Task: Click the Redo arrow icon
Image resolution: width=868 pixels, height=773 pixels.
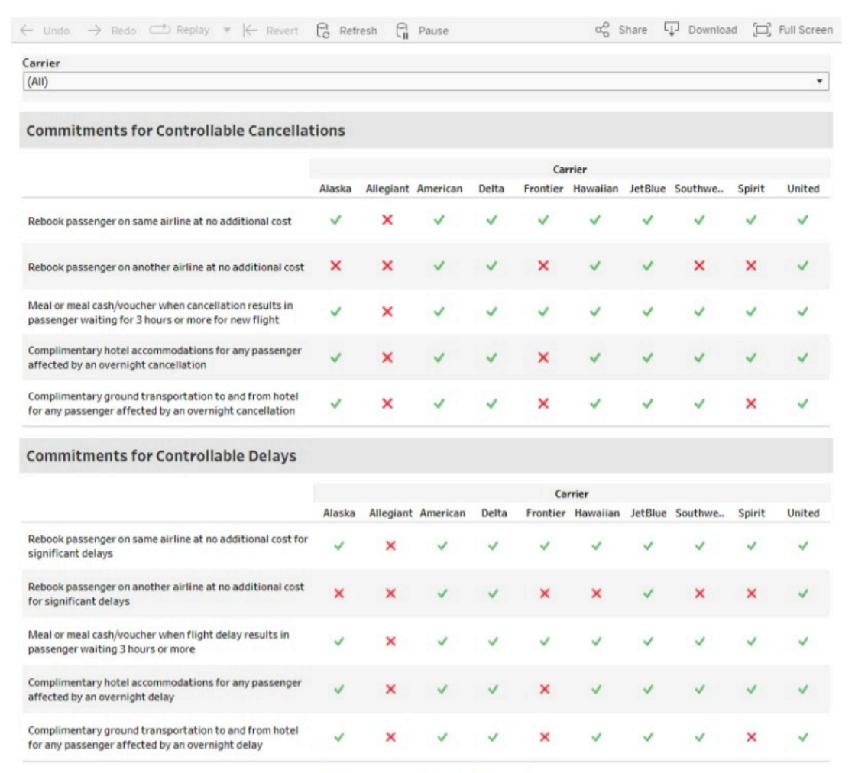Action: coord(95,31)
